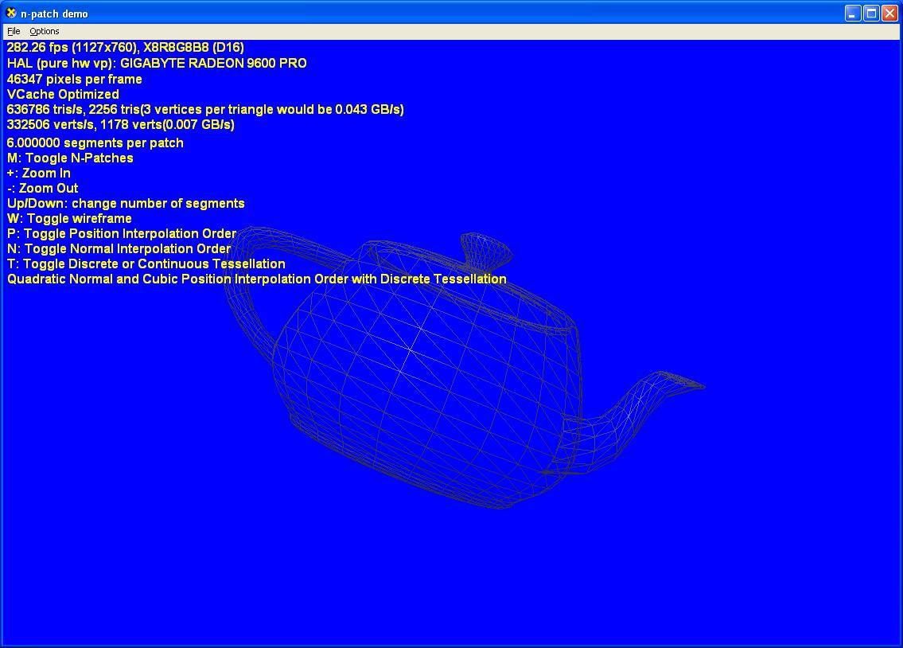Click the -: Zoom Out instruction line

[x=41, y=188]
